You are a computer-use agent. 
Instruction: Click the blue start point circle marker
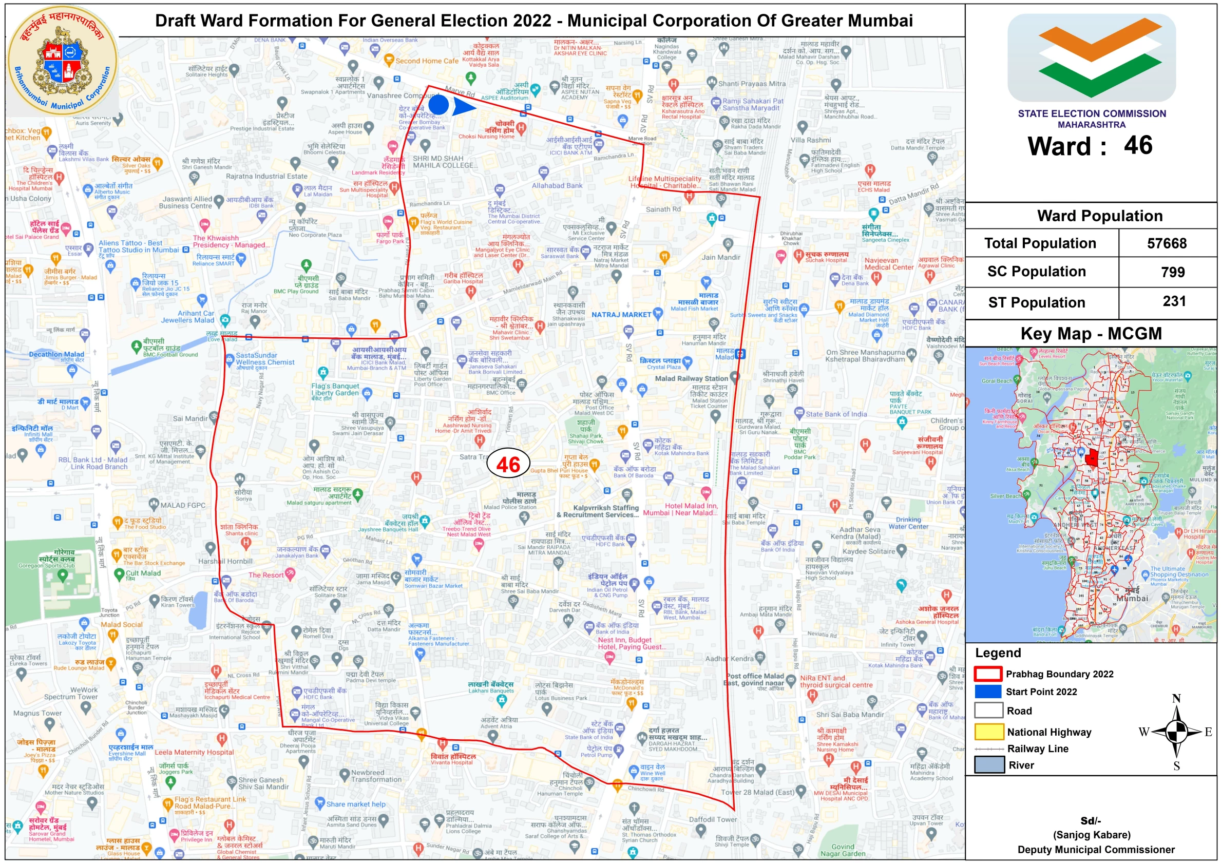pyautogui.click(x=438, y=105)
